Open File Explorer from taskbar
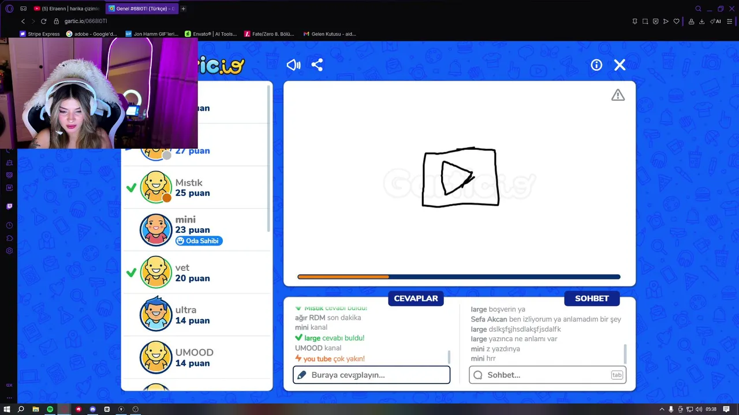This screenshot has height=415, width=739. (36, 409)
